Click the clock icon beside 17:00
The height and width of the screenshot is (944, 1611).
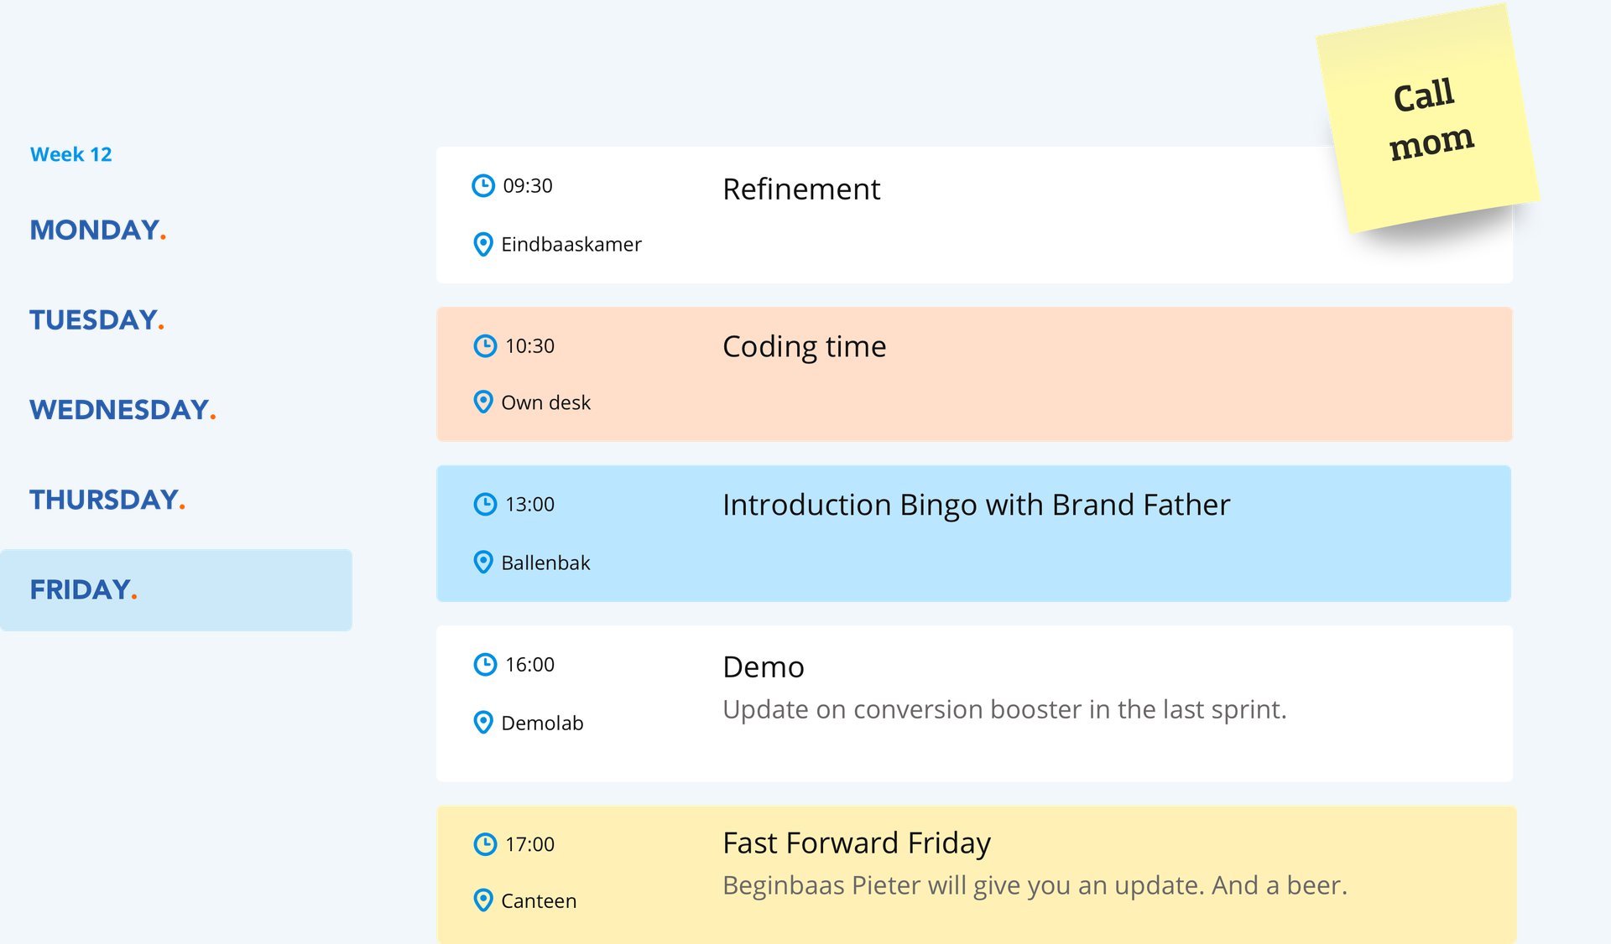click(x=485, y=843)
